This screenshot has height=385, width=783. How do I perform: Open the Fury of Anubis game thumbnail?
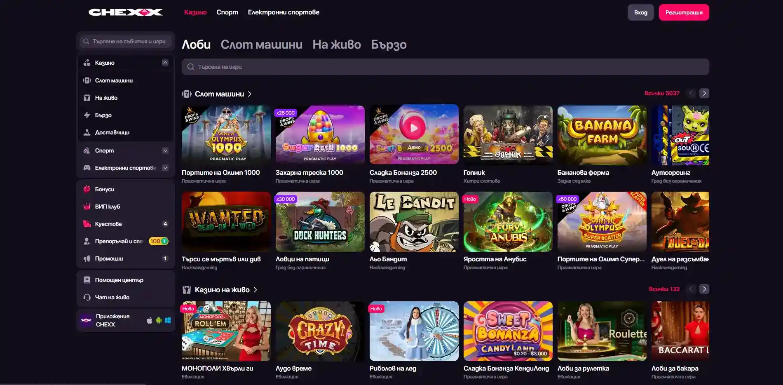508,222
